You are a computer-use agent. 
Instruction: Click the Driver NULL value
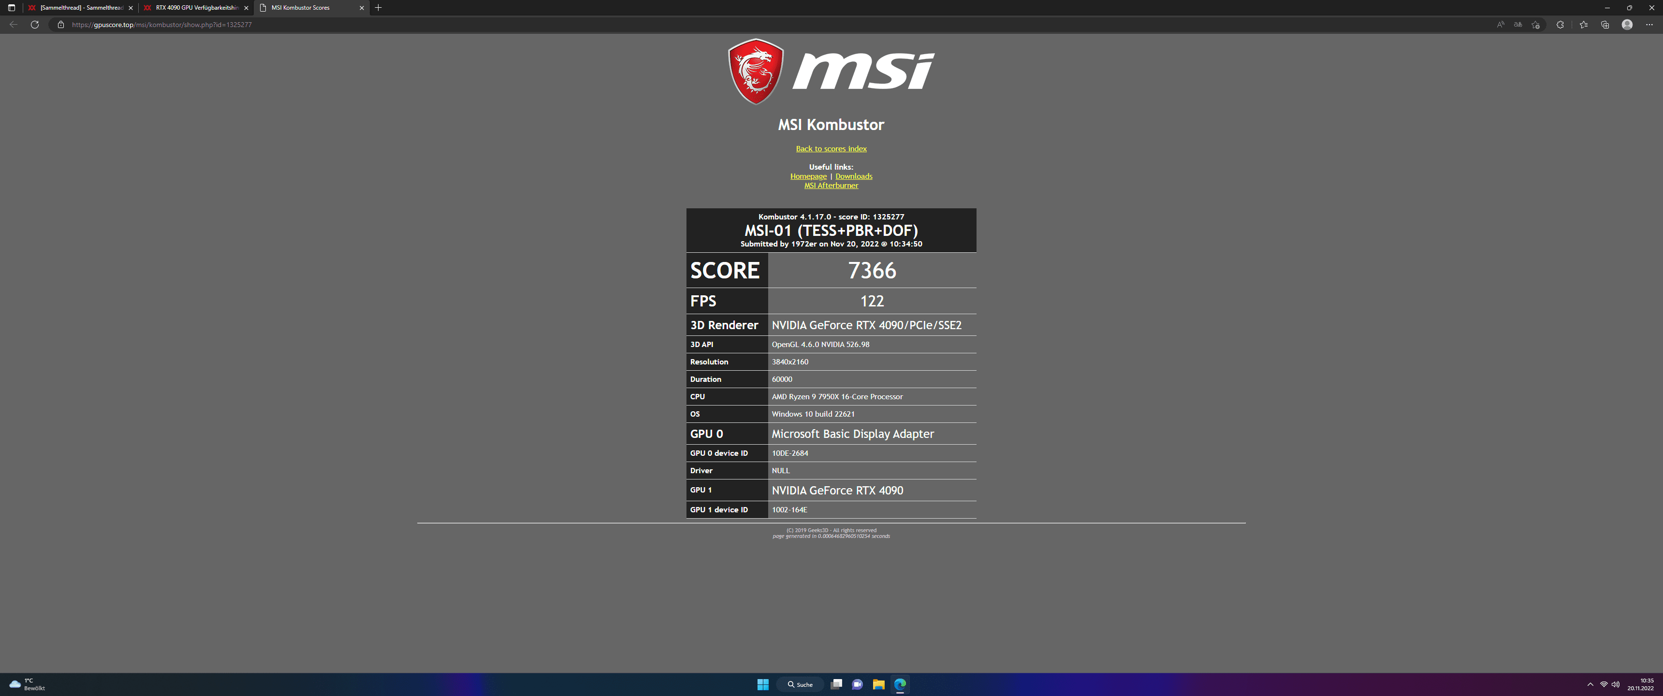tap(781, 471)
